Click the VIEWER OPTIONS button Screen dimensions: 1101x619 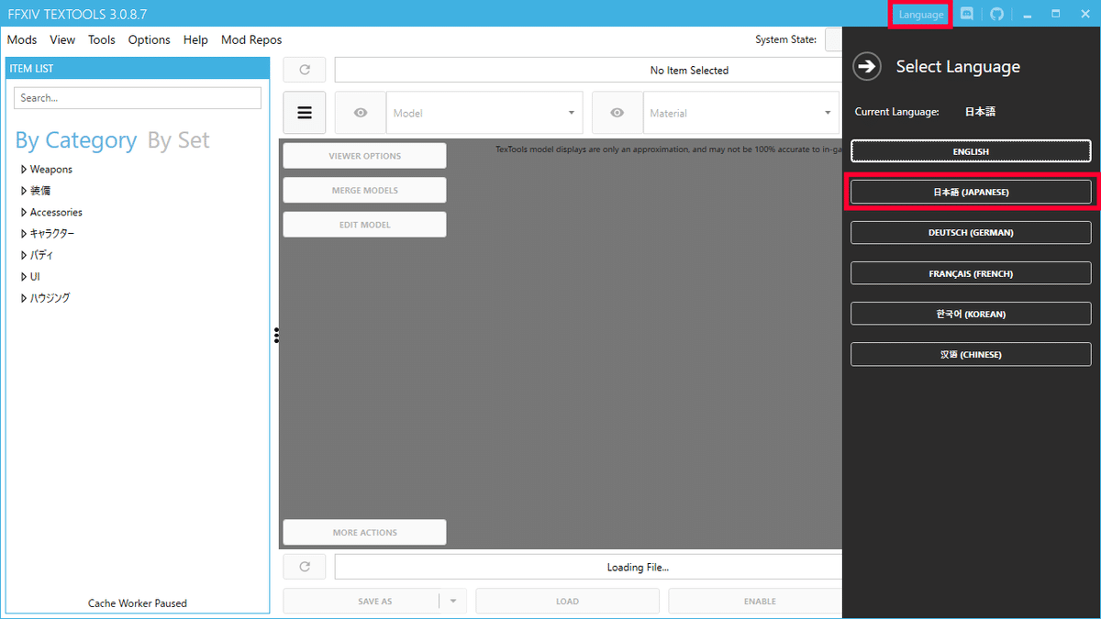pos(364,155)
